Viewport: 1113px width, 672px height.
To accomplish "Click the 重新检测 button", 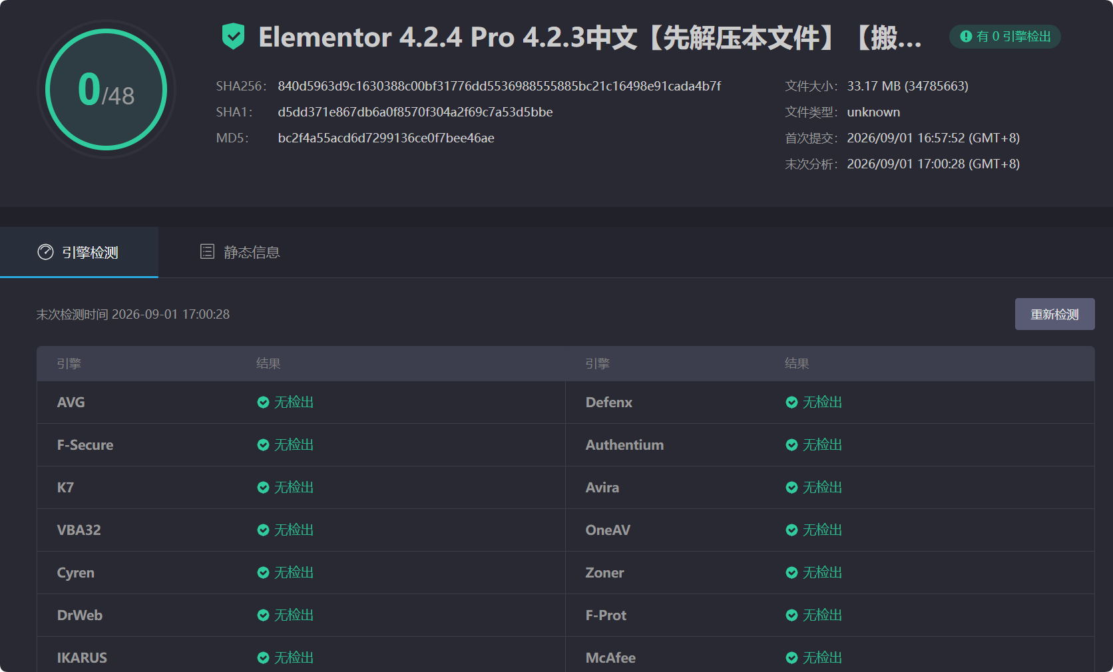I will (1054, 314).
